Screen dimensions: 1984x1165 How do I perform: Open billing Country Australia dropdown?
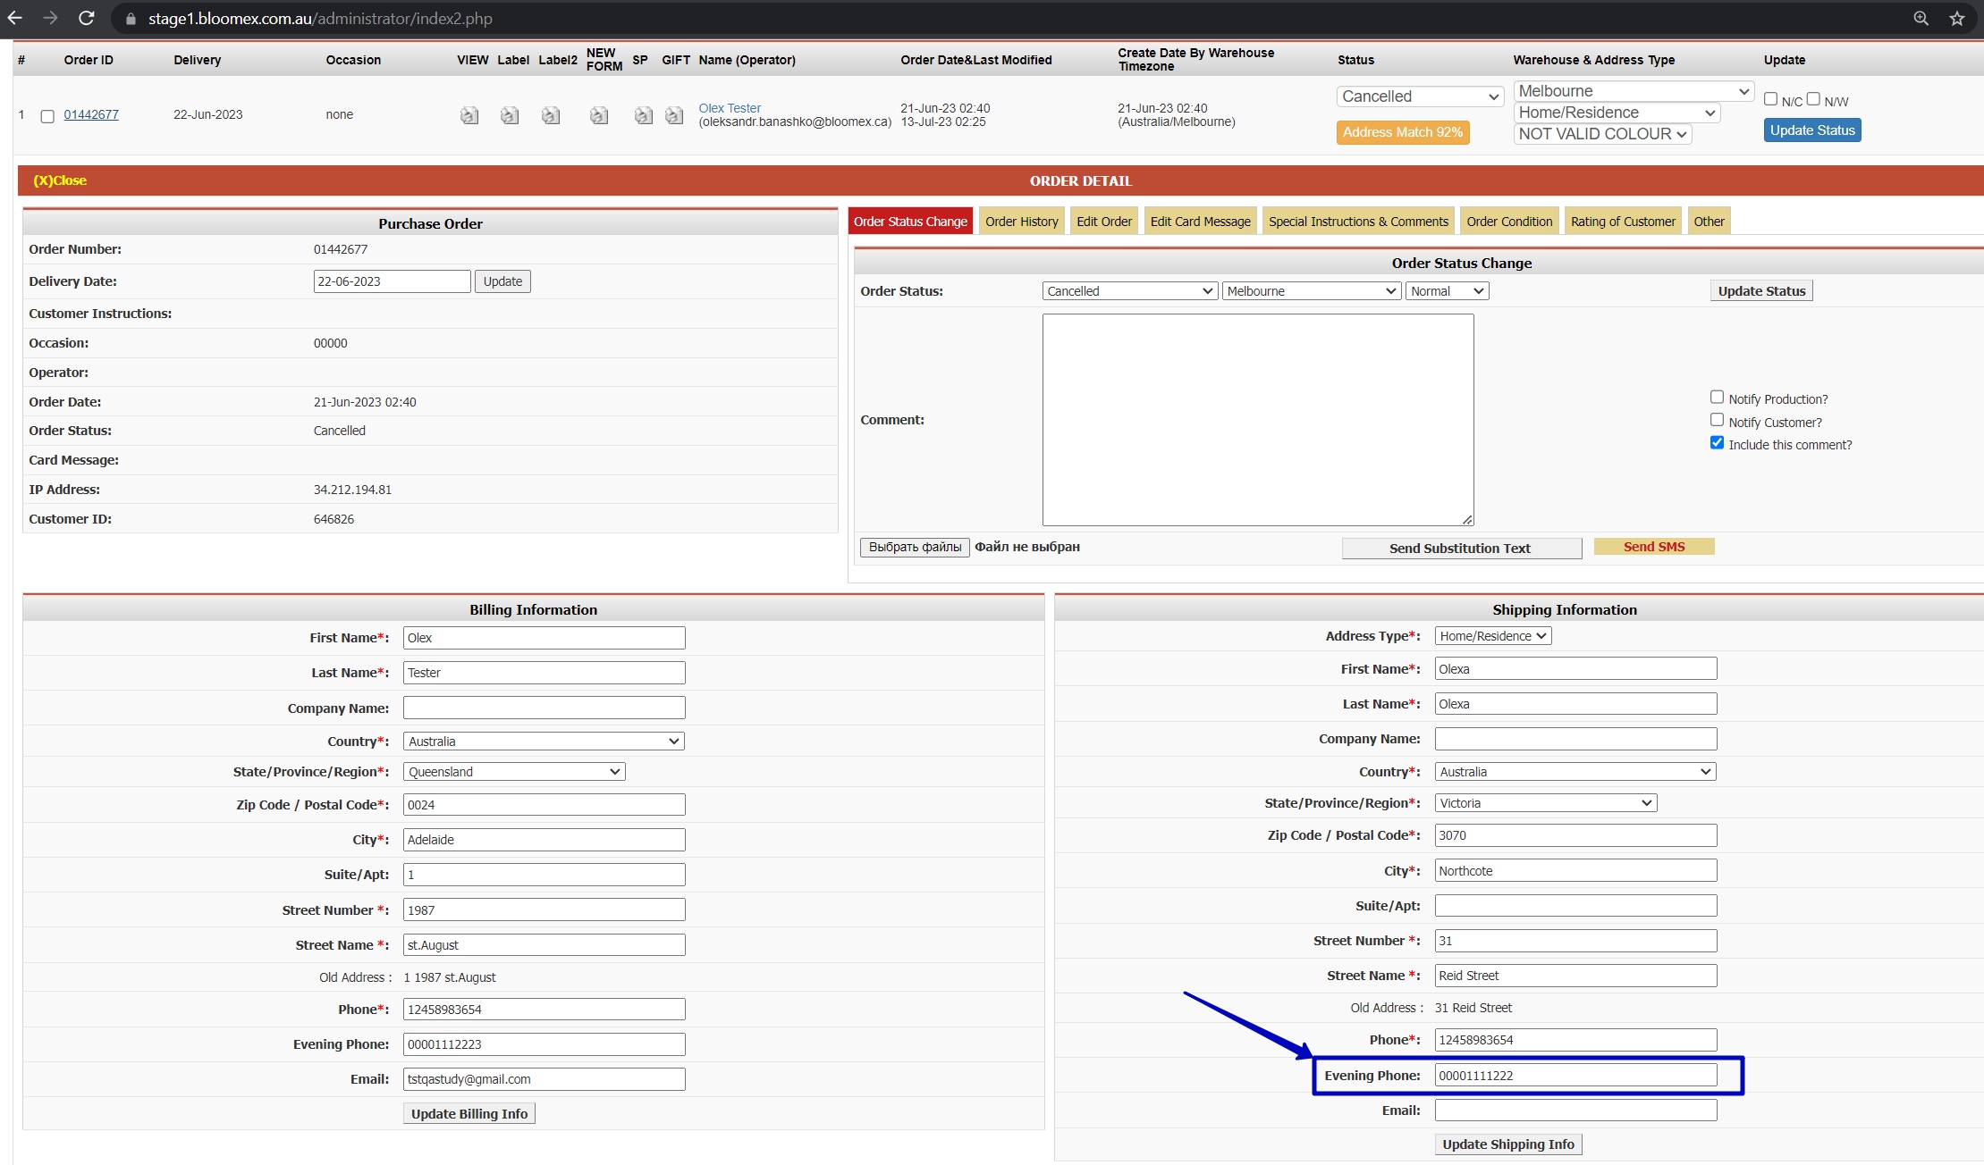[x=544, y=742]
